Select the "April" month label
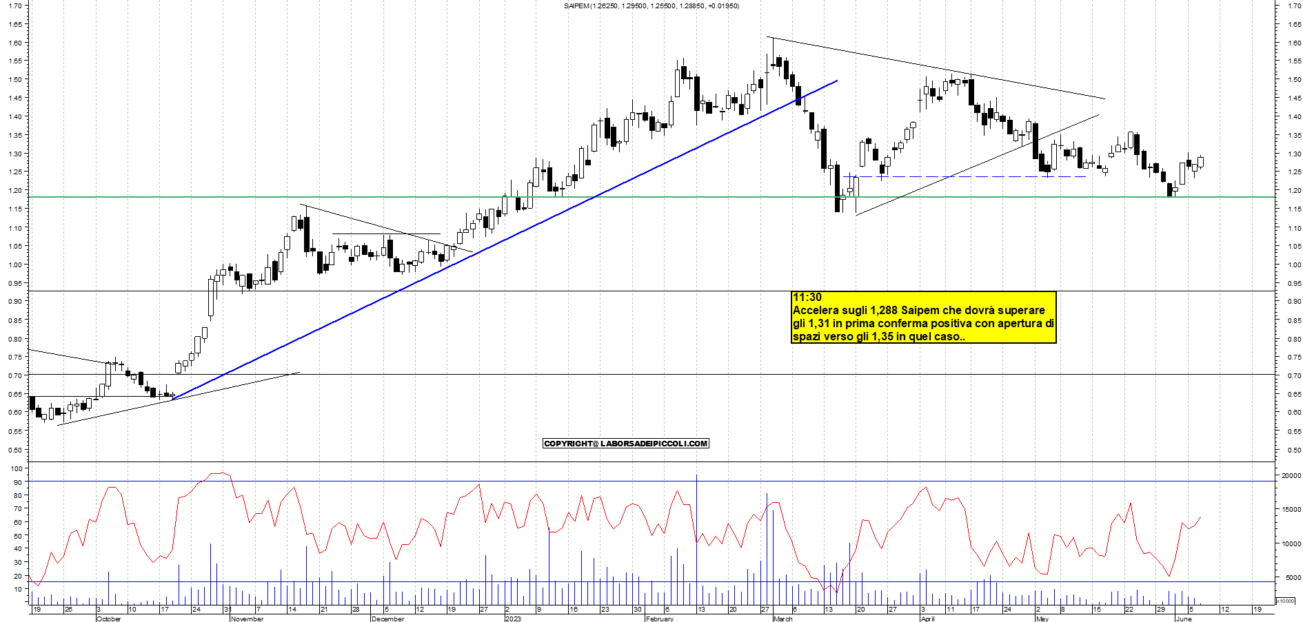Image resolution: width=1303 pixels, height=622 pixels. tap(928, 619)
